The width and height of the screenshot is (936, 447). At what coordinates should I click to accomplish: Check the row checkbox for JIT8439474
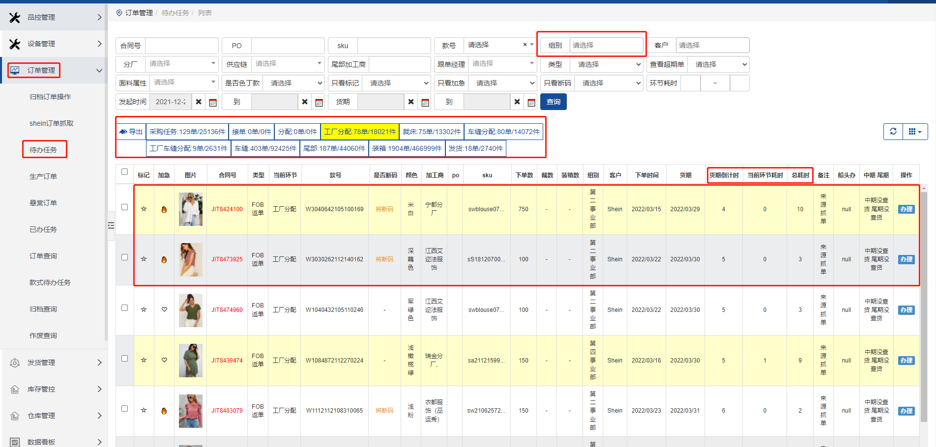125,359
